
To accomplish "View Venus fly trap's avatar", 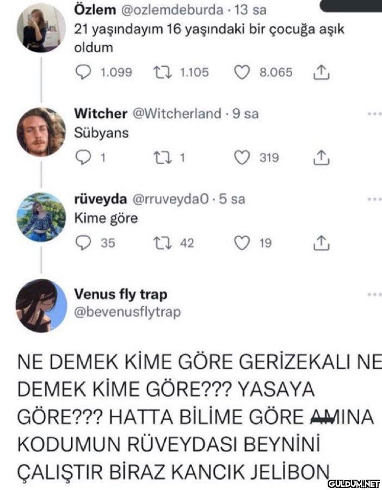I will coord(41,306).
